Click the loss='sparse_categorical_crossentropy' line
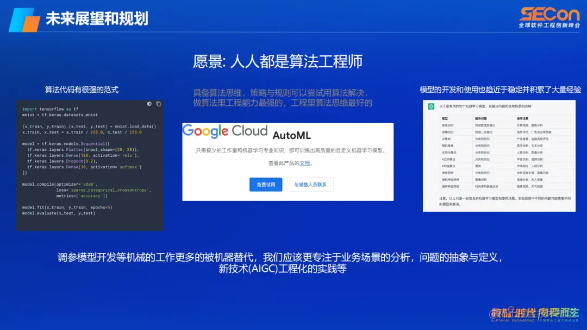 pos(104,190)
